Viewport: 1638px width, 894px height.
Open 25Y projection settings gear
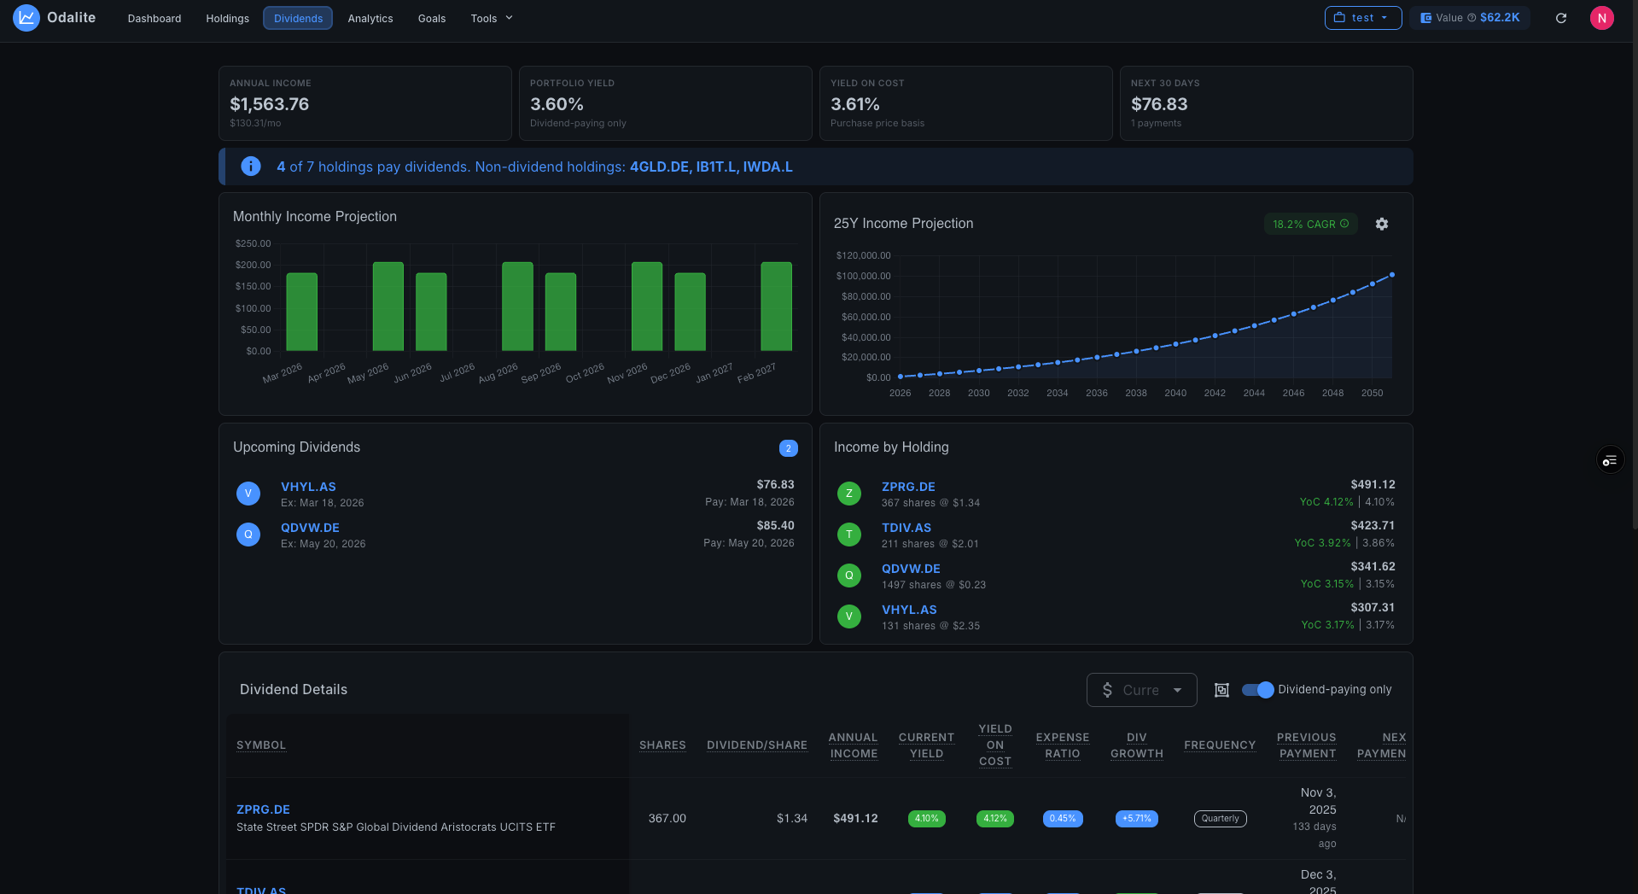1382,224
